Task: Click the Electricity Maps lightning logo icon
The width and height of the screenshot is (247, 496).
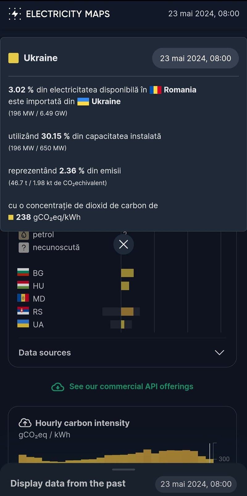Action: pos(15,14)
